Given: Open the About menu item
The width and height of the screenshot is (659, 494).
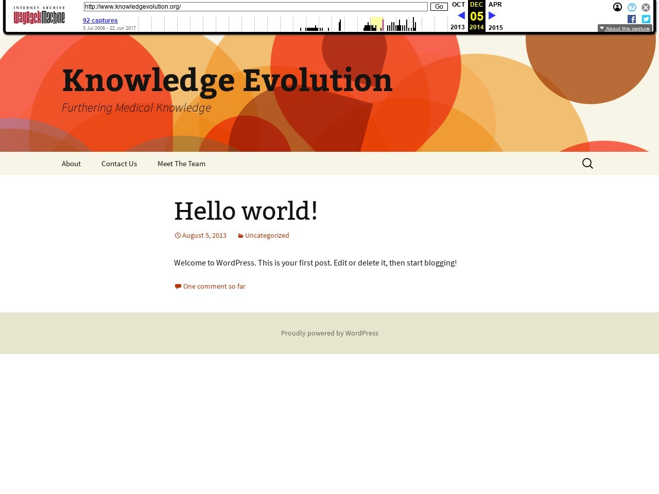Looking at the screenshot, I should [x=71, y=164].
